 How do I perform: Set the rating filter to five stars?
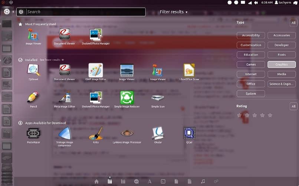tap(270, 115)
